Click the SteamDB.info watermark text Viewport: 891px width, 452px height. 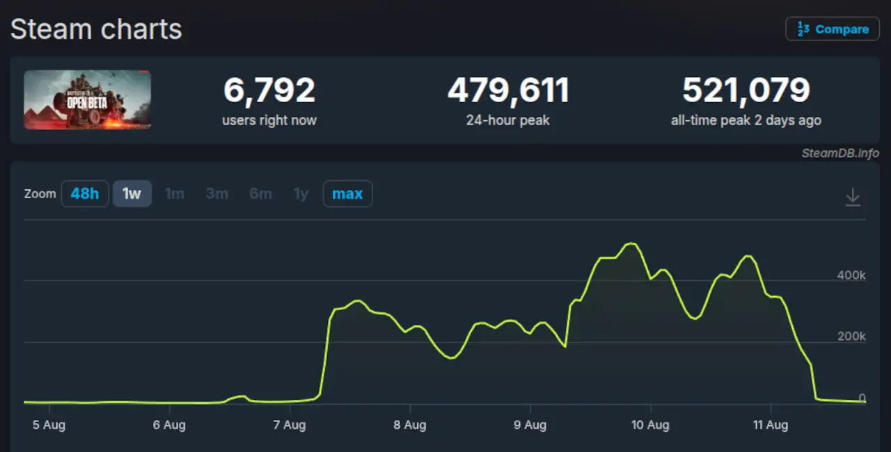pos(840,153)
